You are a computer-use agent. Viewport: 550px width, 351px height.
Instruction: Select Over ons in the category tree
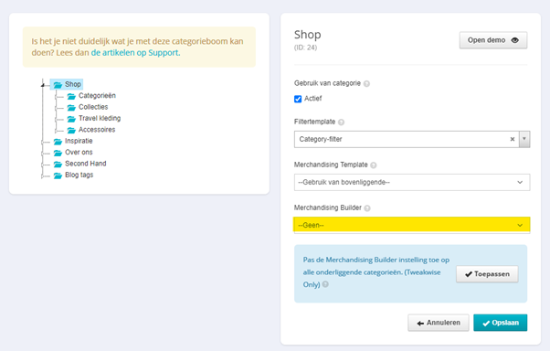tap(79, 153)
